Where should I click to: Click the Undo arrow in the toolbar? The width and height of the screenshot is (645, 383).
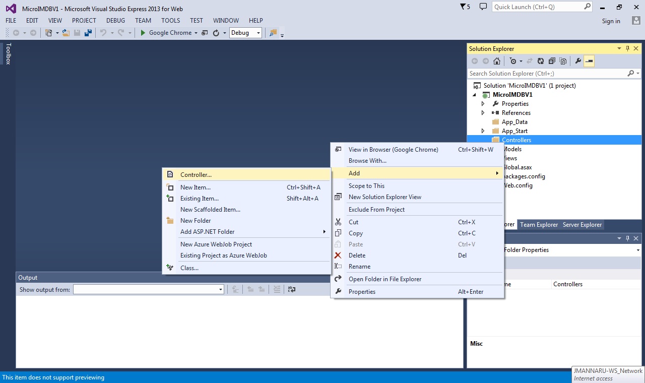tap(103, 33)
